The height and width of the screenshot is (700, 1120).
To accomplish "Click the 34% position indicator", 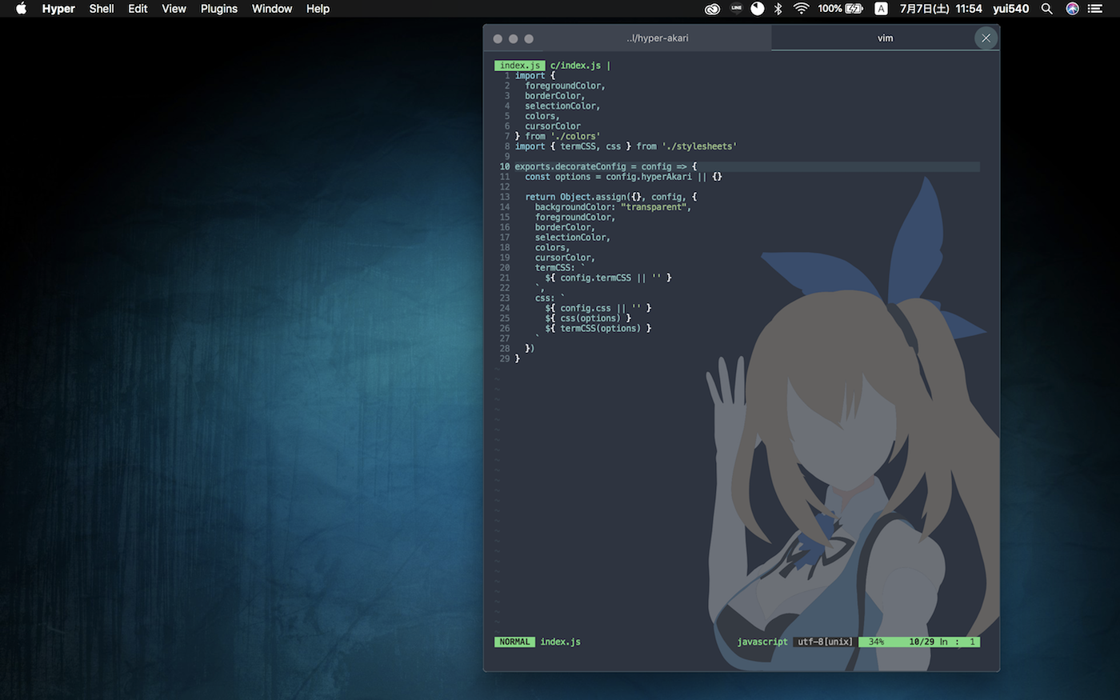I will coord(877,642).
